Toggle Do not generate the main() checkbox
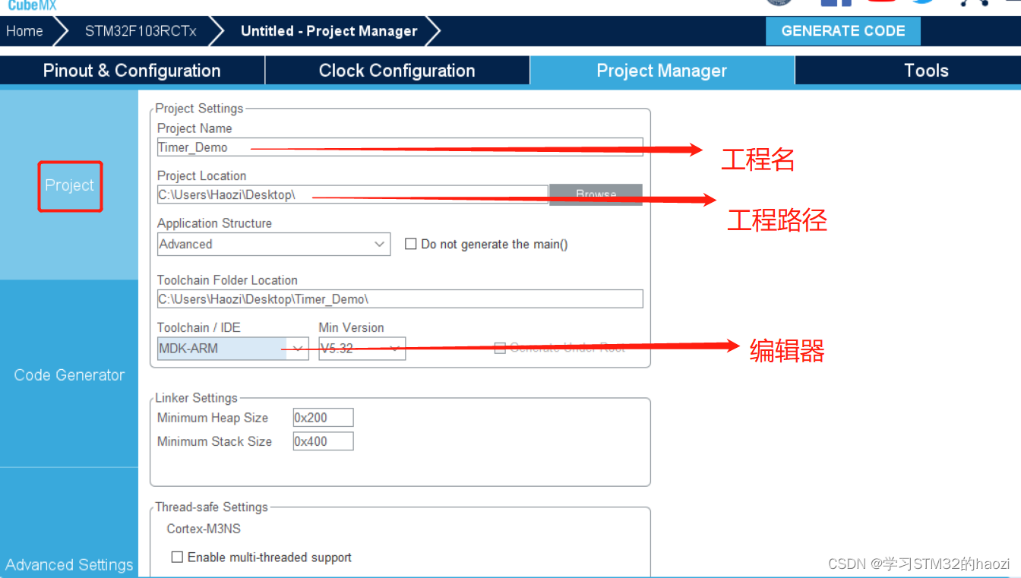1021x578 pixels. coord(411,244)
